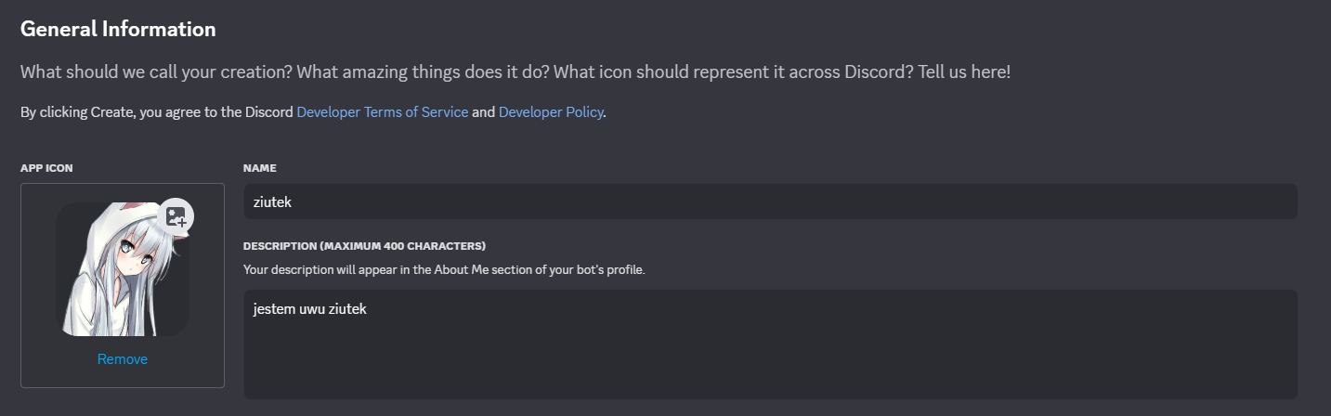Focus the Name field containing ziutek
This screenshot has height=416, width=1331.
click(x=770, y=201)
